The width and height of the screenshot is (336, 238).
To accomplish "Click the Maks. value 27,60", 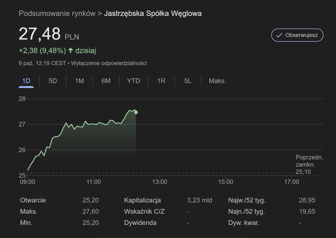I will click(91, 211).
